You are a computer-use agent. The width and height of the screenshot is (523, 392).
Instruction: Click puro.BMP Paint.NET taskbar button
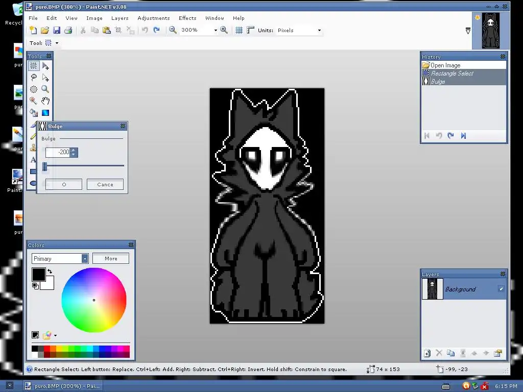tap(63, 386)
